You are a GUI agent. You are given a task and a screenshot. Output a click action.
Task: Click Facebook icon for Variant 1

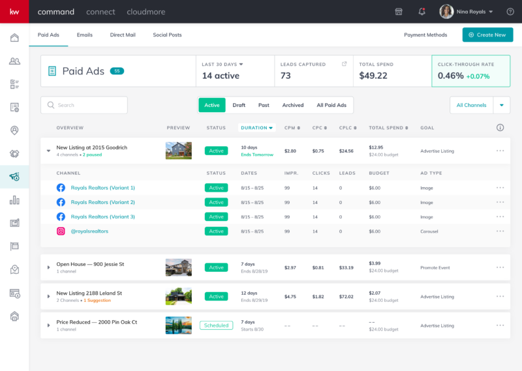click(61, 188)
